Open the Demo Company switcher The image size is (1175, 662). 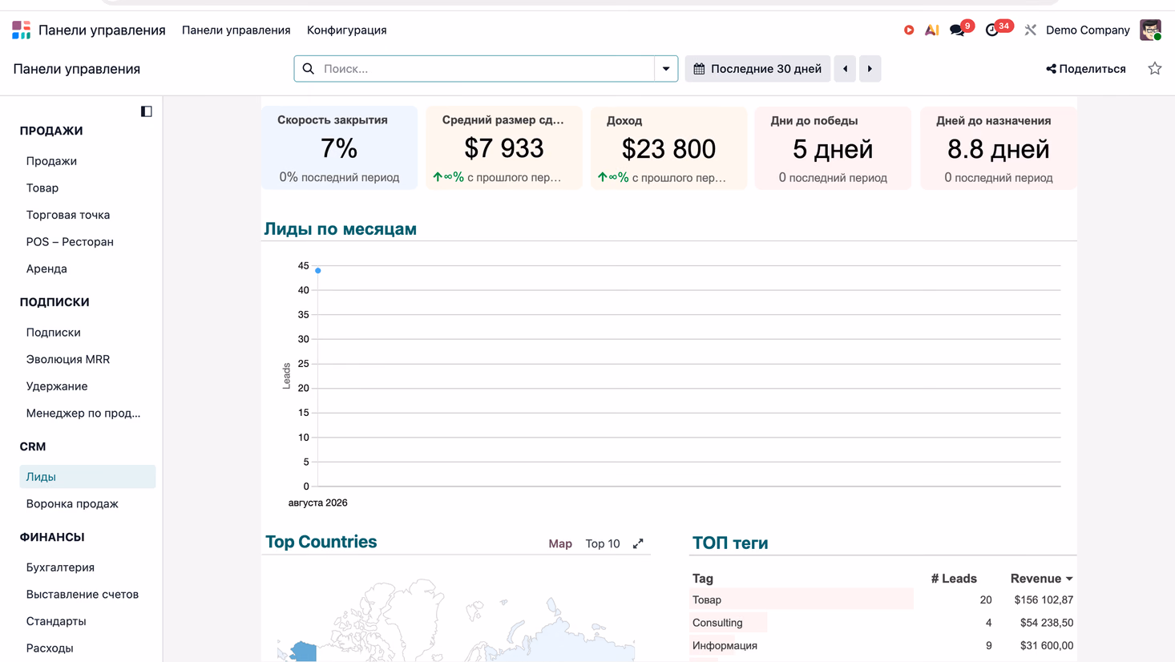(1088, 30)
